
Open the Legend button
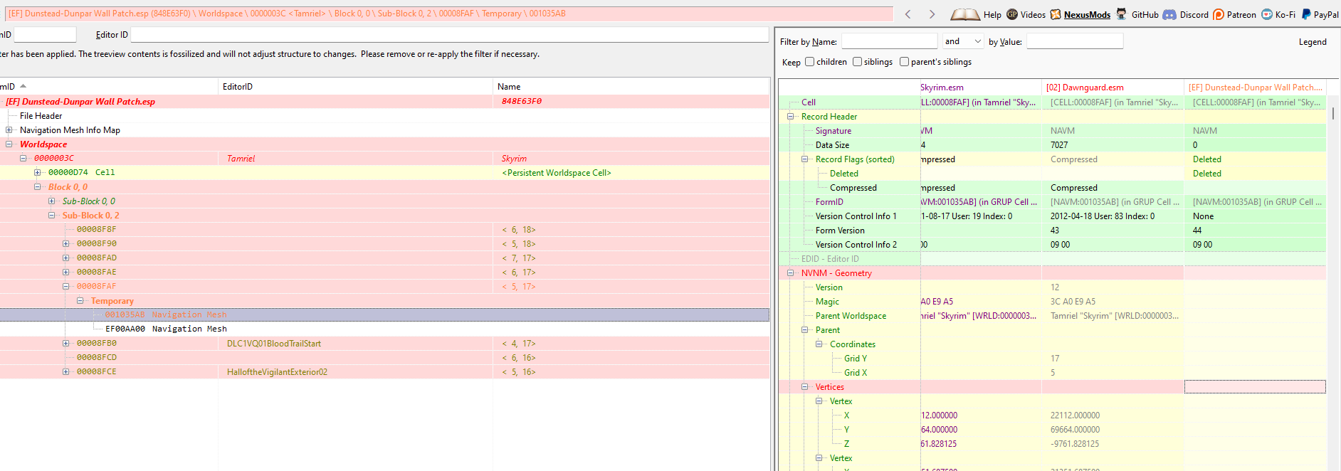[x=1313, y=42]
